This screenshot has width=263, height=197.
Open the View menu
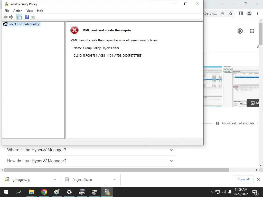30,11
